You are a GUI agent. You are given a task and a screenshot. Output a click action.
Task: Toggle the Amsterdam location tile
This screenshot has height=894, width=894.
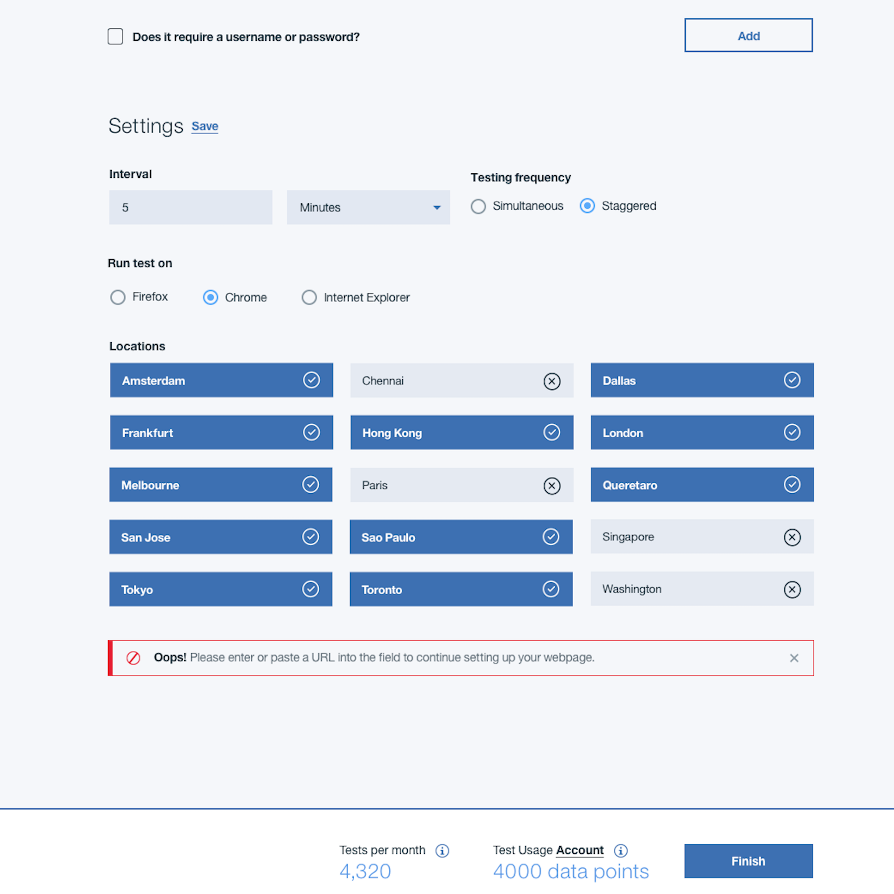pos(222,380)
